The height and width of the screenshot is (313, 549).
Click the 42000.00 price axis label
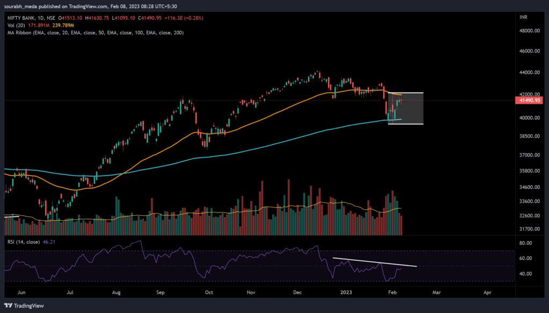pyautogui.click(x=529, y=94)
